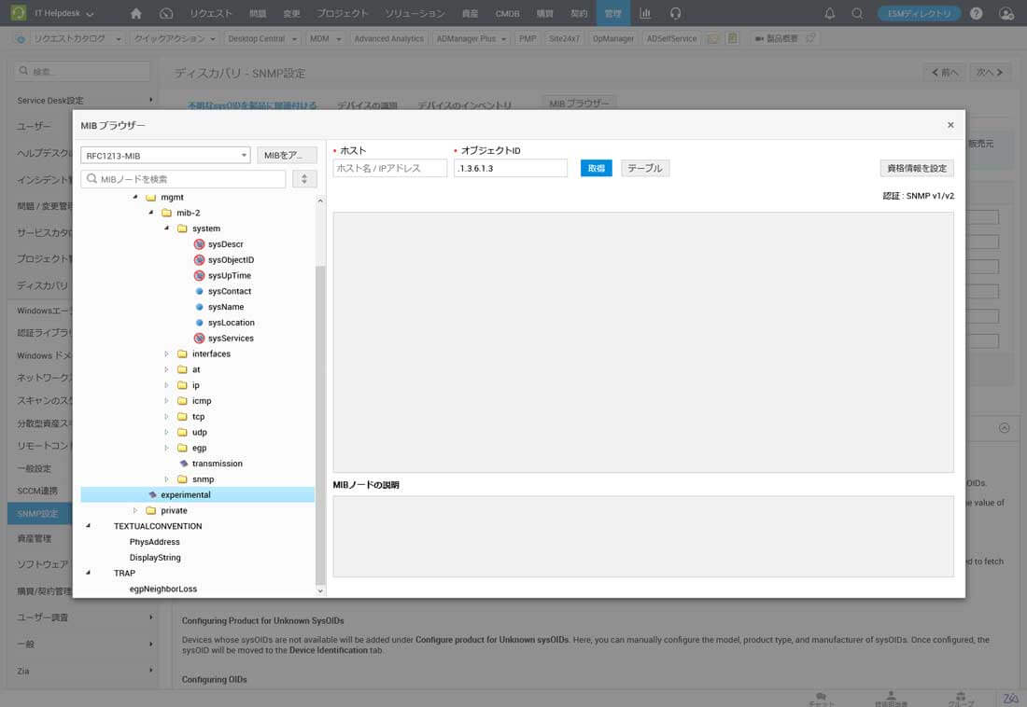Image resolution: width=1027 pixels, height=707 pixels.
Task: Click the experimental node icon
Action: point(152,495)
